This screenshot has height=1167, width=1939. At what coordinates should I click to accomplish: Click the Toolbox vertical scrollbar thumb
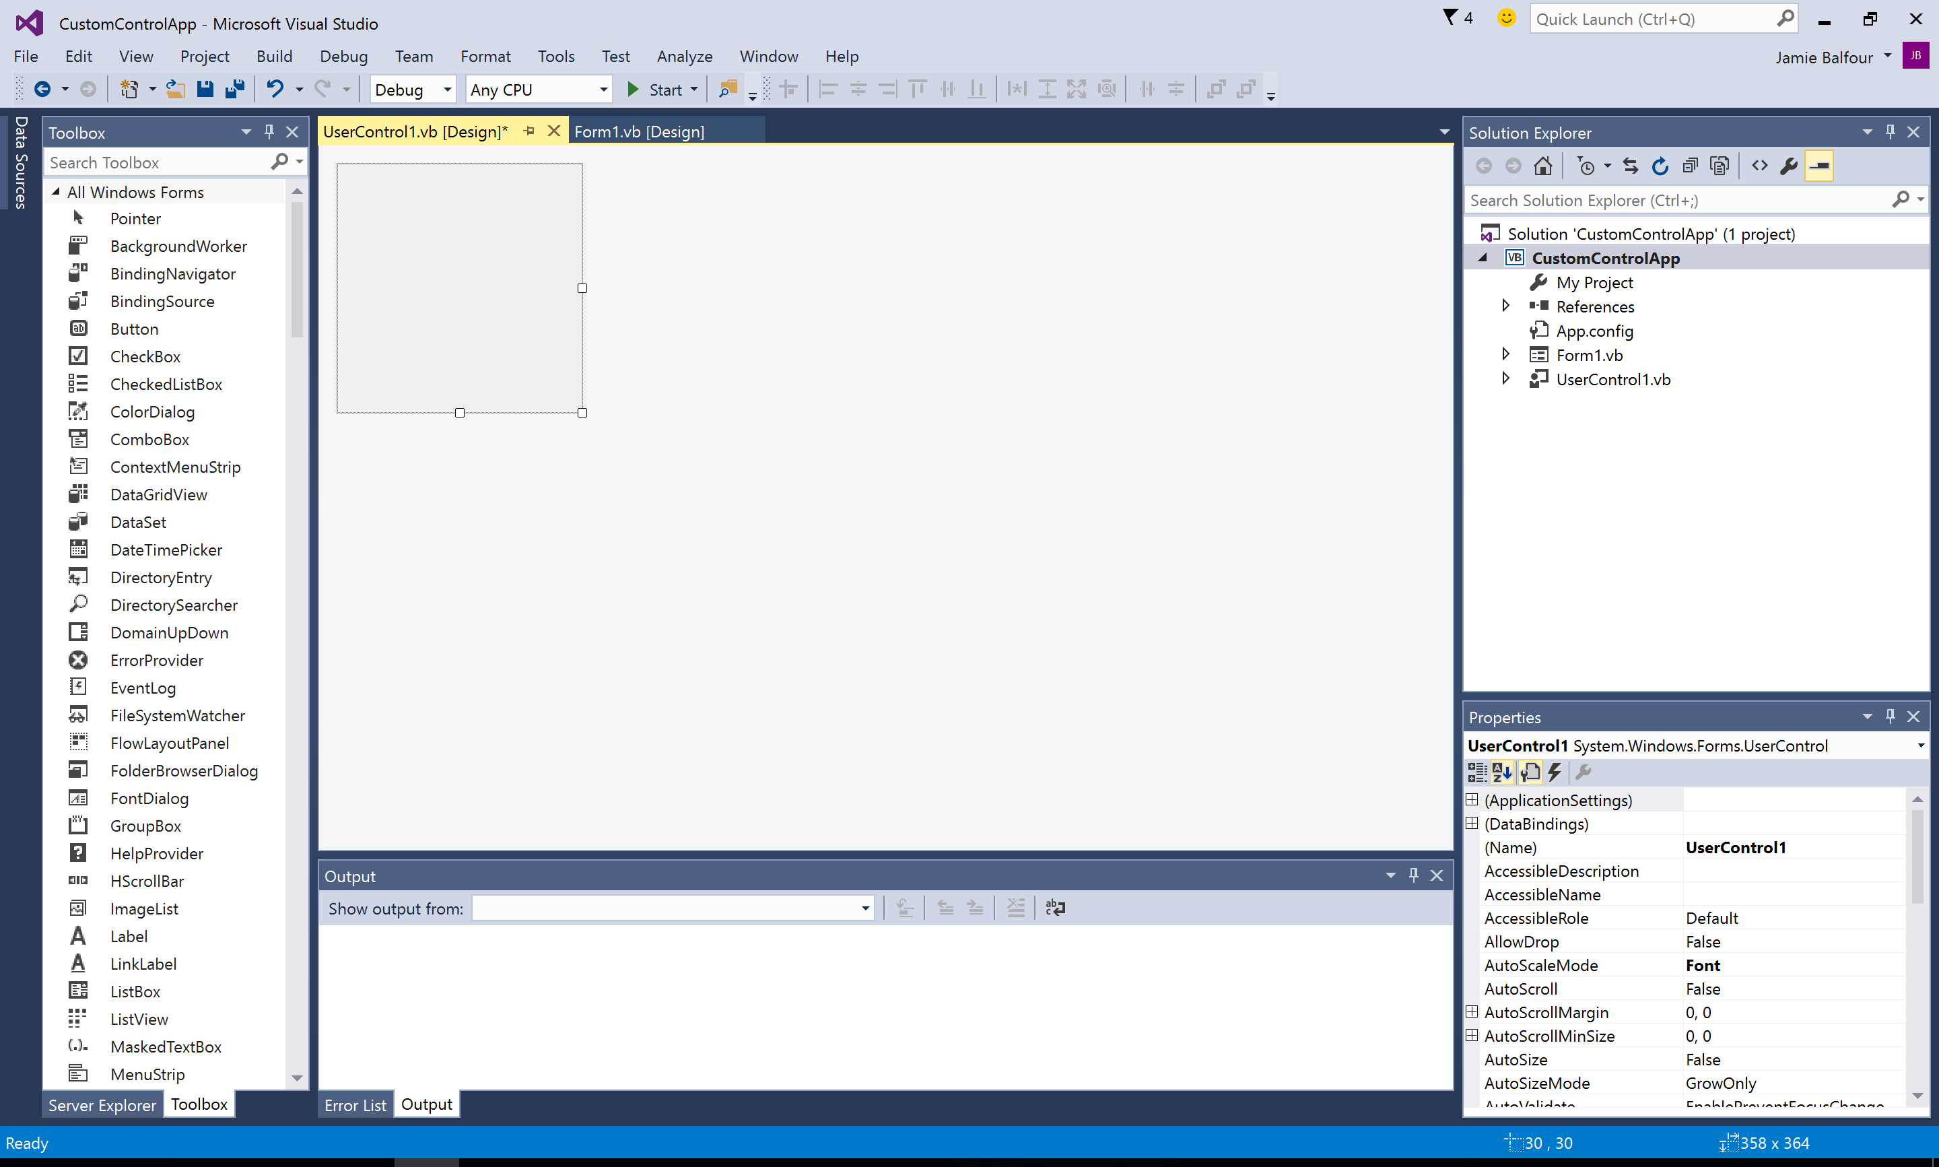pos(297,269)
